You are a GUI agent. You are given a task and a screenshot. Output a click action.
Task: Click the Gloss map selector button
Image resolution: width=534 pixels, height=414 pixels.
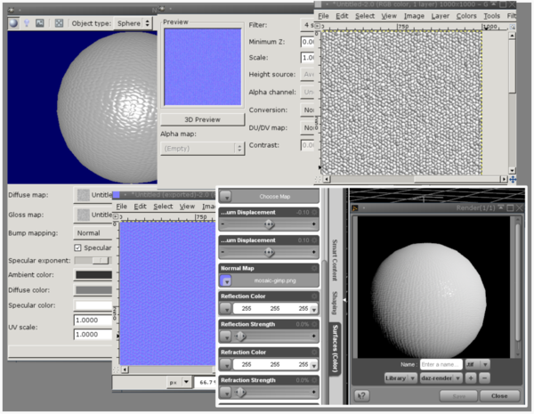tap(93, 215)
